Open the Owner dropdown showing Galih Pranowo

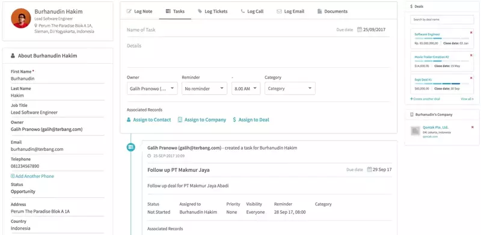[x=152, y=88]
